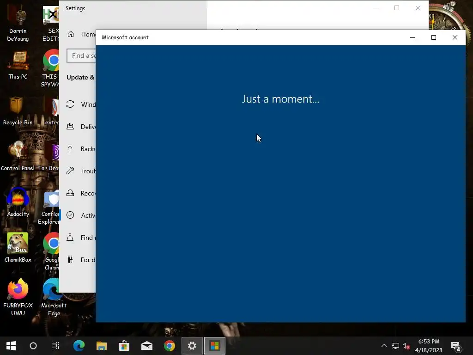Open the Darrin DeYoung desktop folder
Screen dimensions: 473x355
18,24
